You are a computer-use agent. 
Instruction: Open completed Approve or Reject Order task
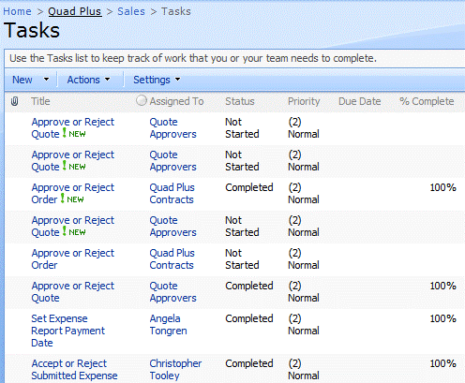coord(73,194)
